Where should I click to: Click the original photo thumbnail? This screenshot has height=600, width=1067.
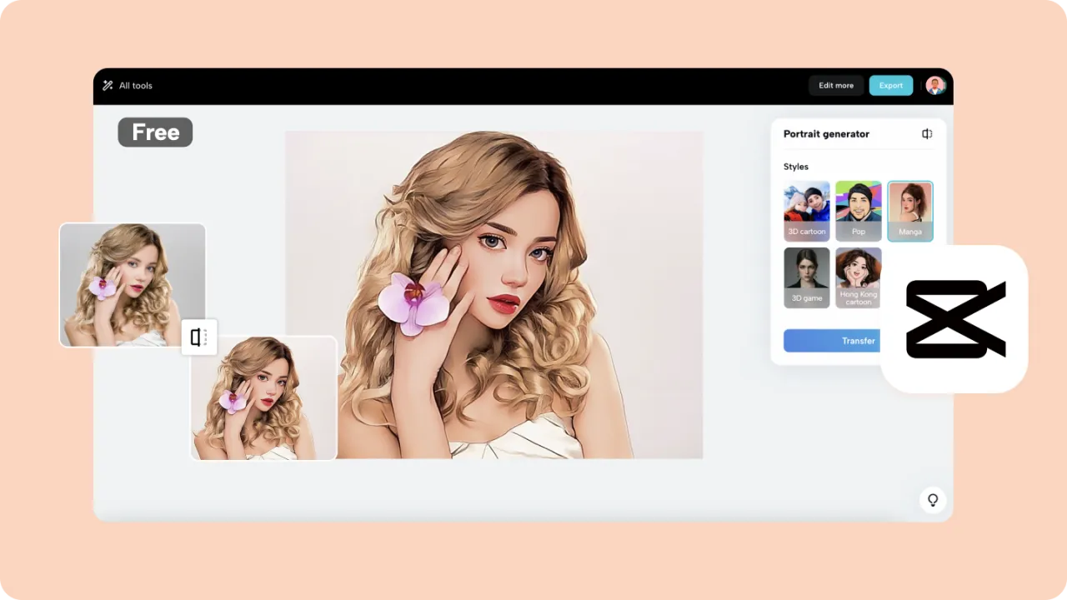click(132, 284)
